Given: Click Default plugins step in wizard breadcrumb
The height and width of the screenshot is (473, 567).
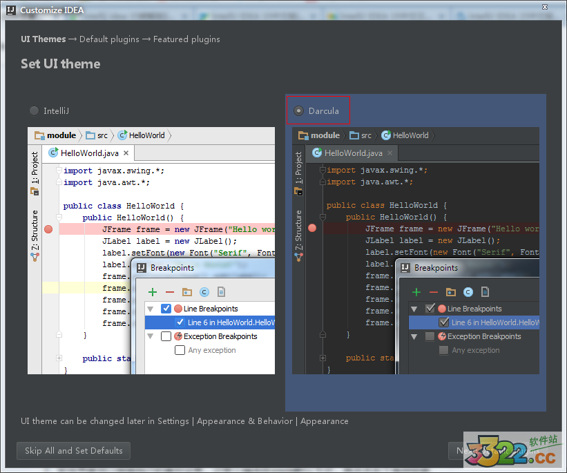Looking at the screenshot, I should [x=109, y=39].
